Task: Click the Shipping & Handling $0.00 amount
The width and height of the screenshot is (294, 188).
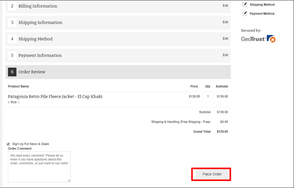Action: click(224, 122)
